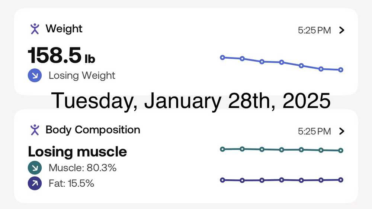
Task: Open the Body Composition title
Action: coord(93,130)
